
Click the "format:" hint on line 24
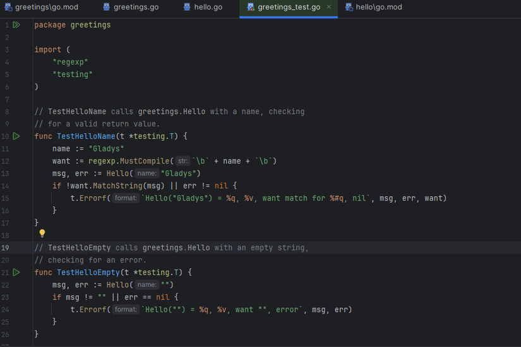(126, 310)
